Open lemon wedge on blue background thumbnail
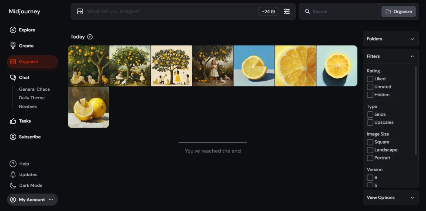This screenshot has width=426, height=211. (x=254, y=66)
